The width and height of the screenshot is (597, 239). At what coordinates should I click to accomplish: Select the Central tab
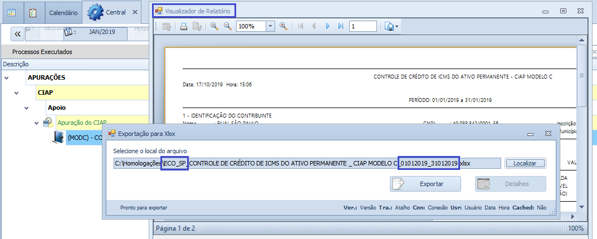(115, 12)
